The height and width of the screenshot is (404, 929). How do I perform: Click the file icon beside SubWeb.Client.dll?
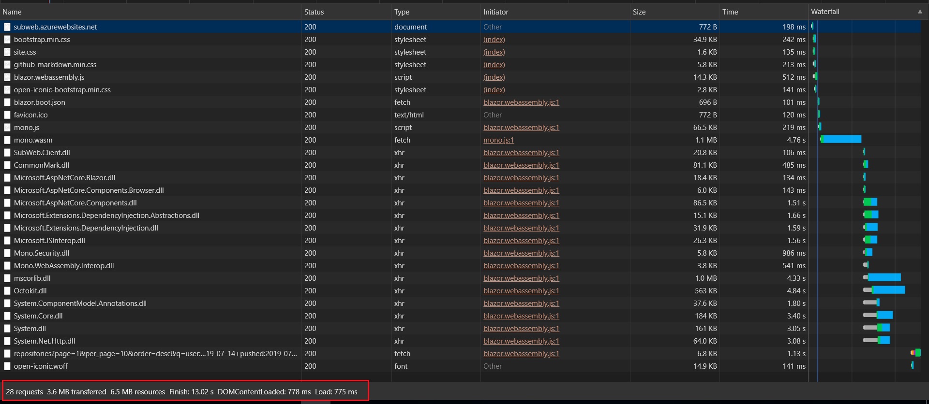pyautogui.click(x=7, y=153)
